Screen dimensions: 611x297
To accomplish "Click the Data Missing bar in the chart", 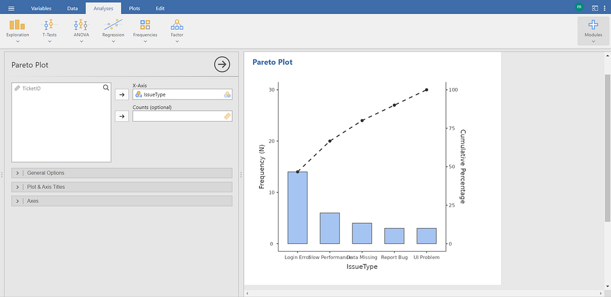I will tap(362, 233).
